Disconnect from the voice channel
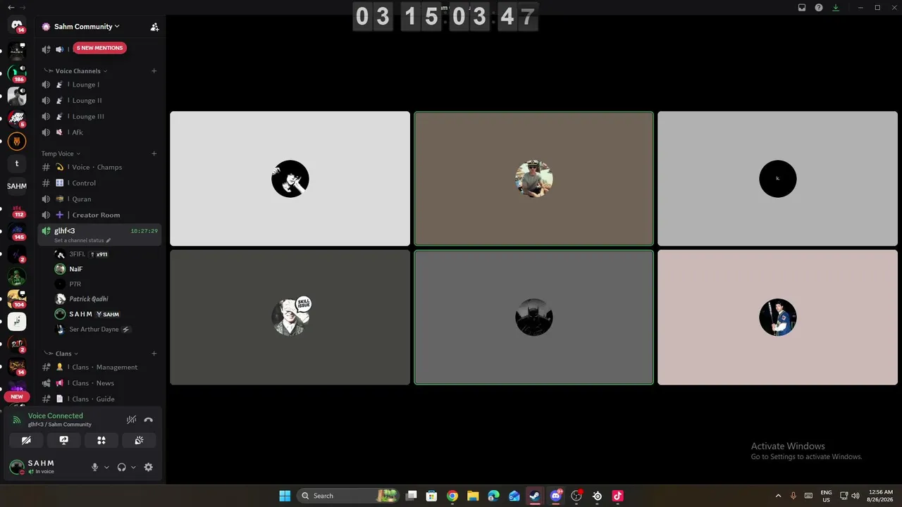Screen dimensions: 902x507 pyautogui.click(x=148, y=420)
